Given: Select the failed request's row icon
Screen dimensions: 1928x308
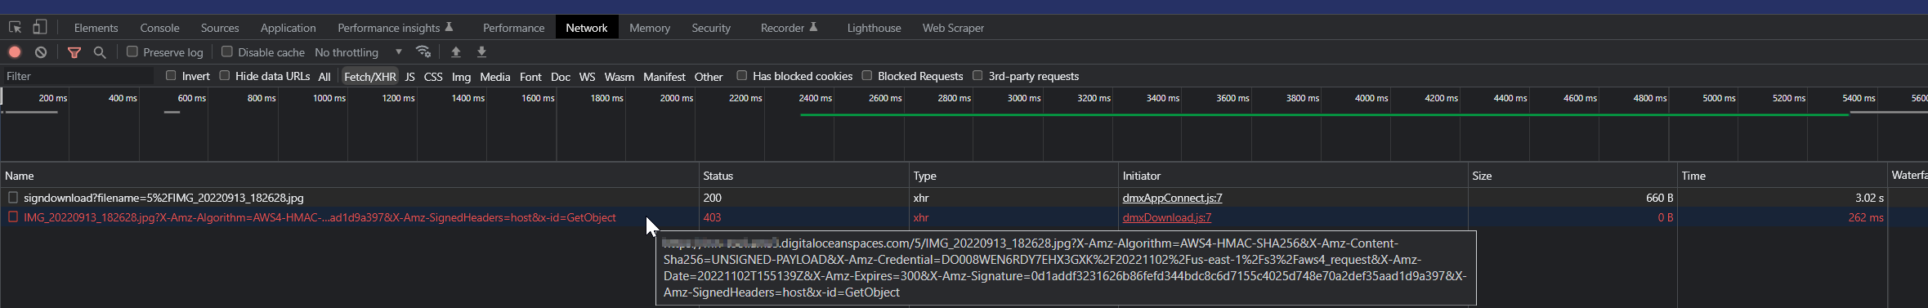Looking at the screenshot, I should pyautogui.click(x=12, y=217).
